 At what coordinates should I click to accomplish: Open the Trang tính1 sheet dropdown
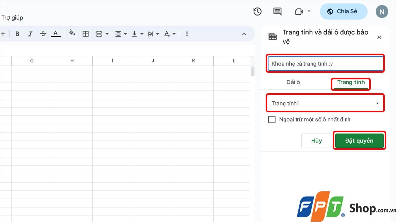pyautogui.click(x=325, y=103)
